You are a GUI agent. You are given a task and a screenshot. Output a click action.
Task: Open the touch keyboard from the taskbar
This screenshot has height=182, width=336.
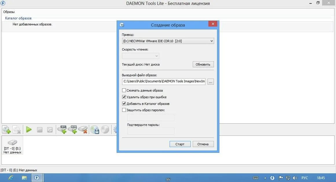[x=256, y=178]
